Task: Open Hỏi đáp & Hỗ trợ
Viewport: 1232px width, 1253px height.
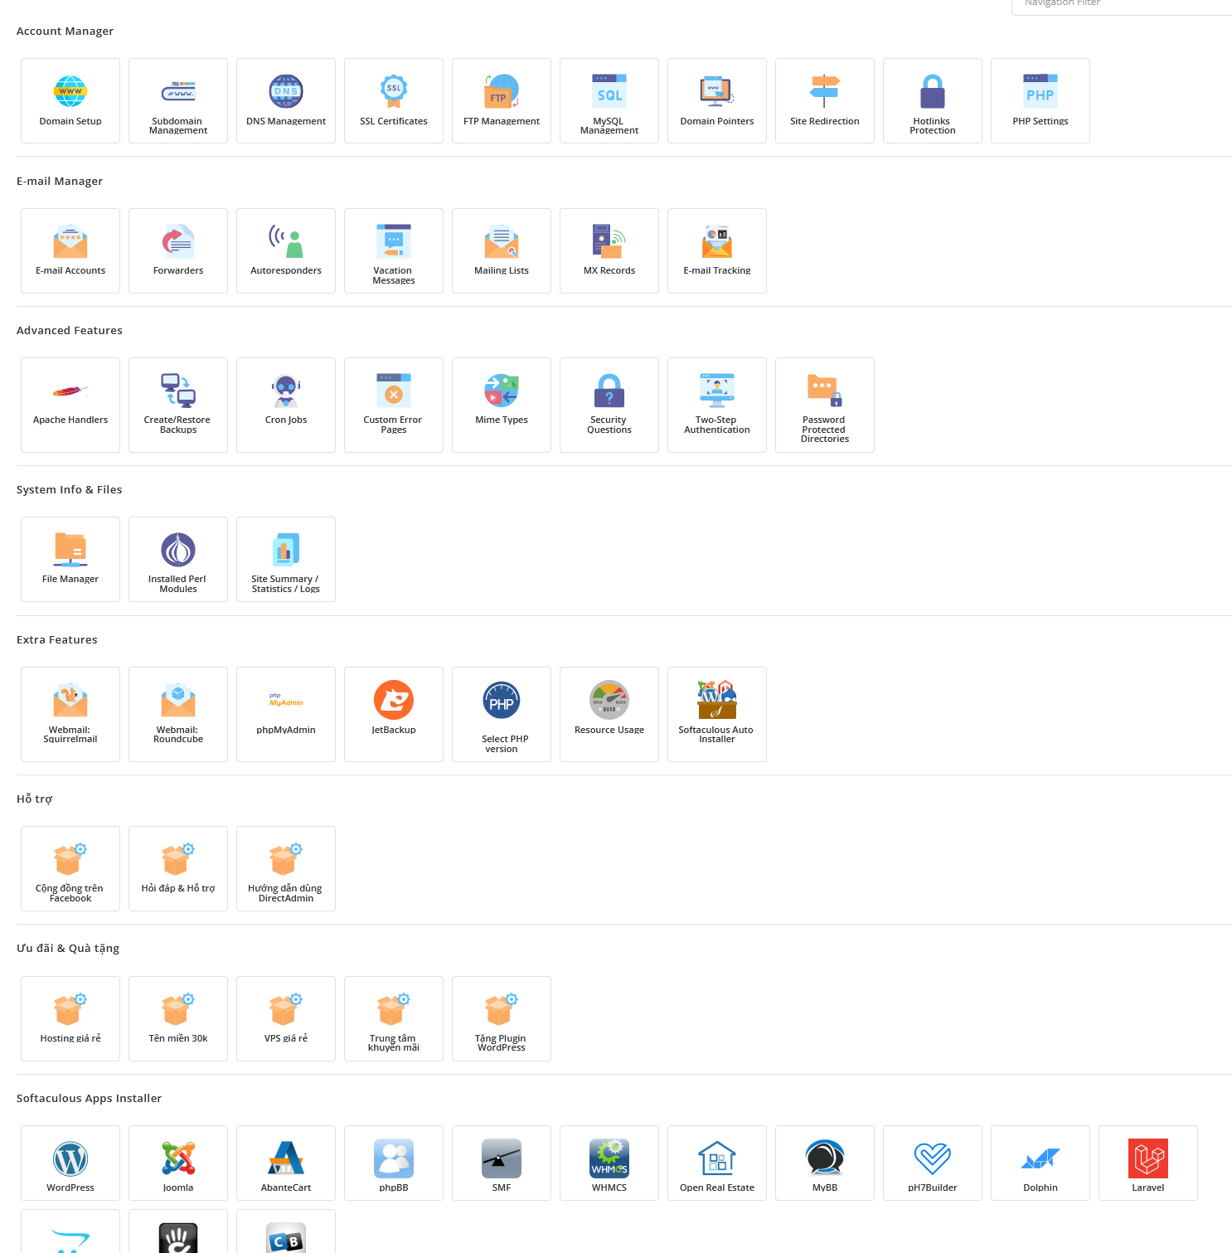Action: (178, 868)
